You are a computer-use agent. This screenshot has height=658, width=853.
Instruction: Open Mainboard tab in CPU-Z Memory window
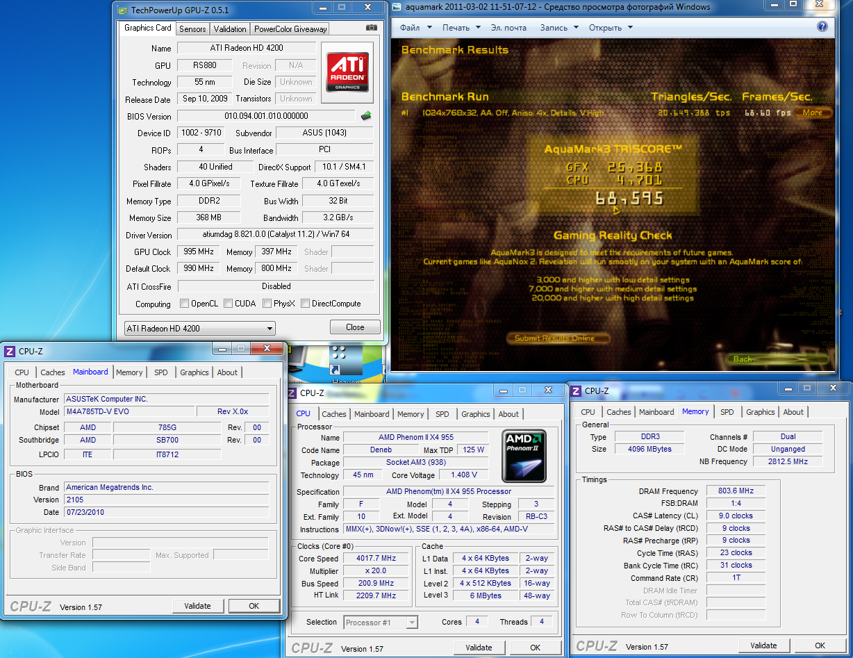(x=656, y=412)
